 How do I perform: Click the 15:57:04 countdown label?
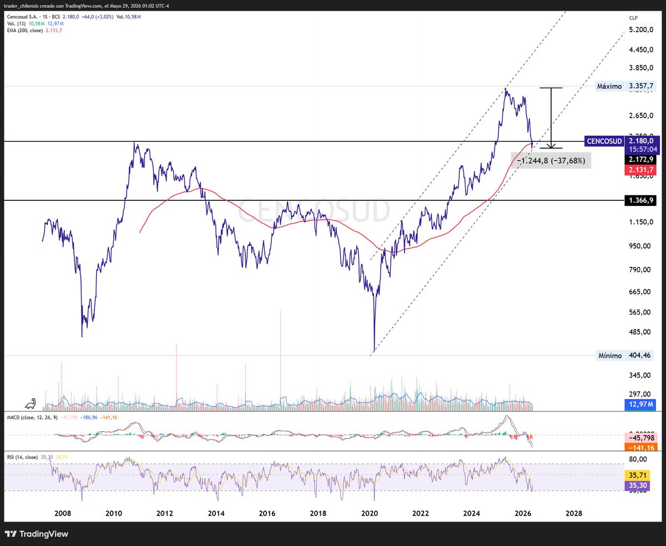point(642,150)
